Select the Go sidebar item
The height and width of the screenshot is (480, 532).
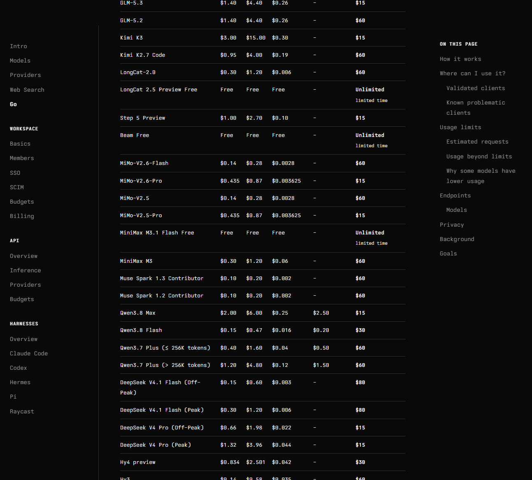click(14, 104)
